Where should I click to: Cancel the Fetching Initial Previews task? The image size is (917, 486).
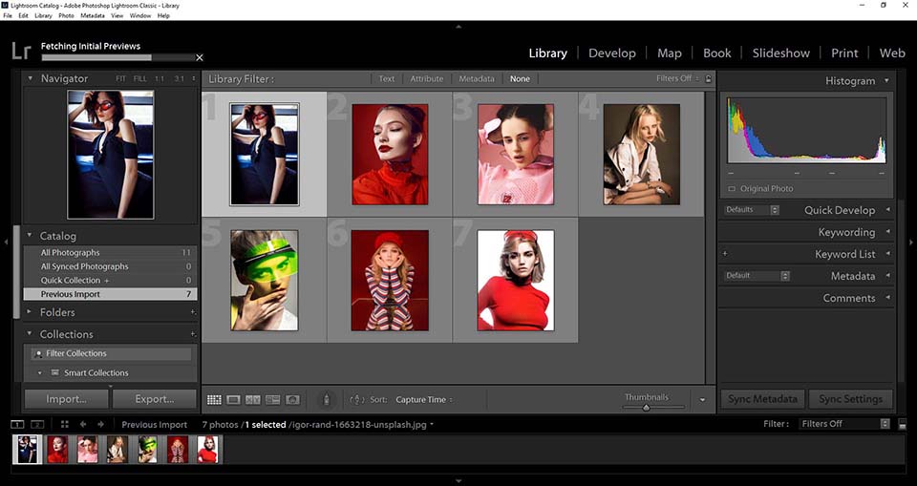[x=200, y=57]
